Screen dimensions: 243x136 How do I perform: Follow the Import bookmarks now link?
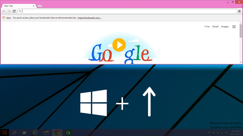tap(89, 18)
